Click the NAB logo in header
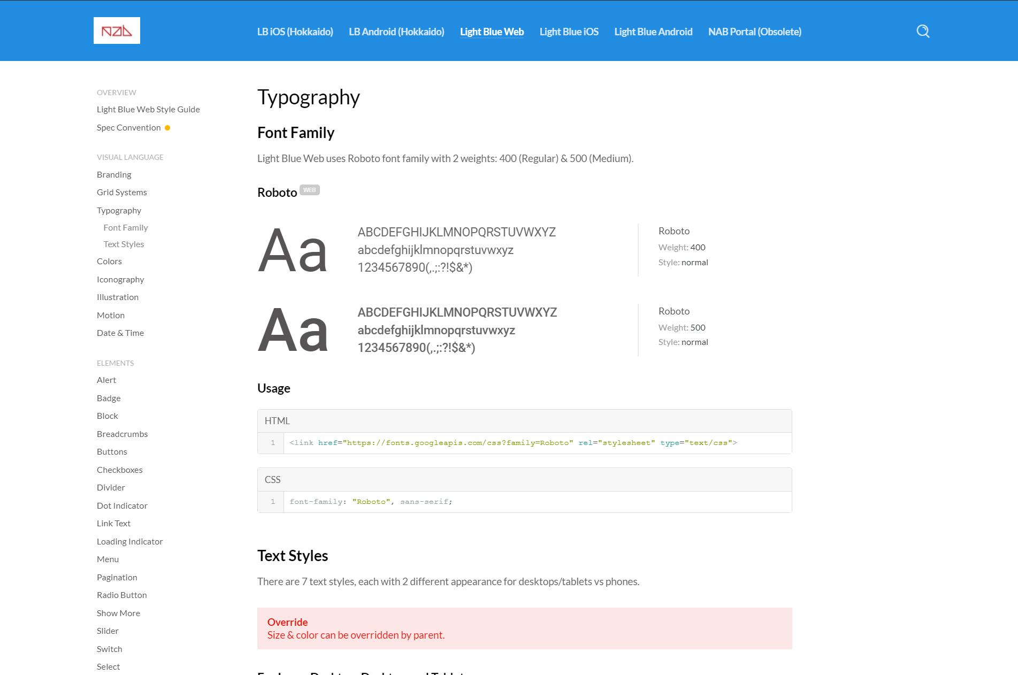This screenshot has width=1018, height=675. [x=117, y=30]
